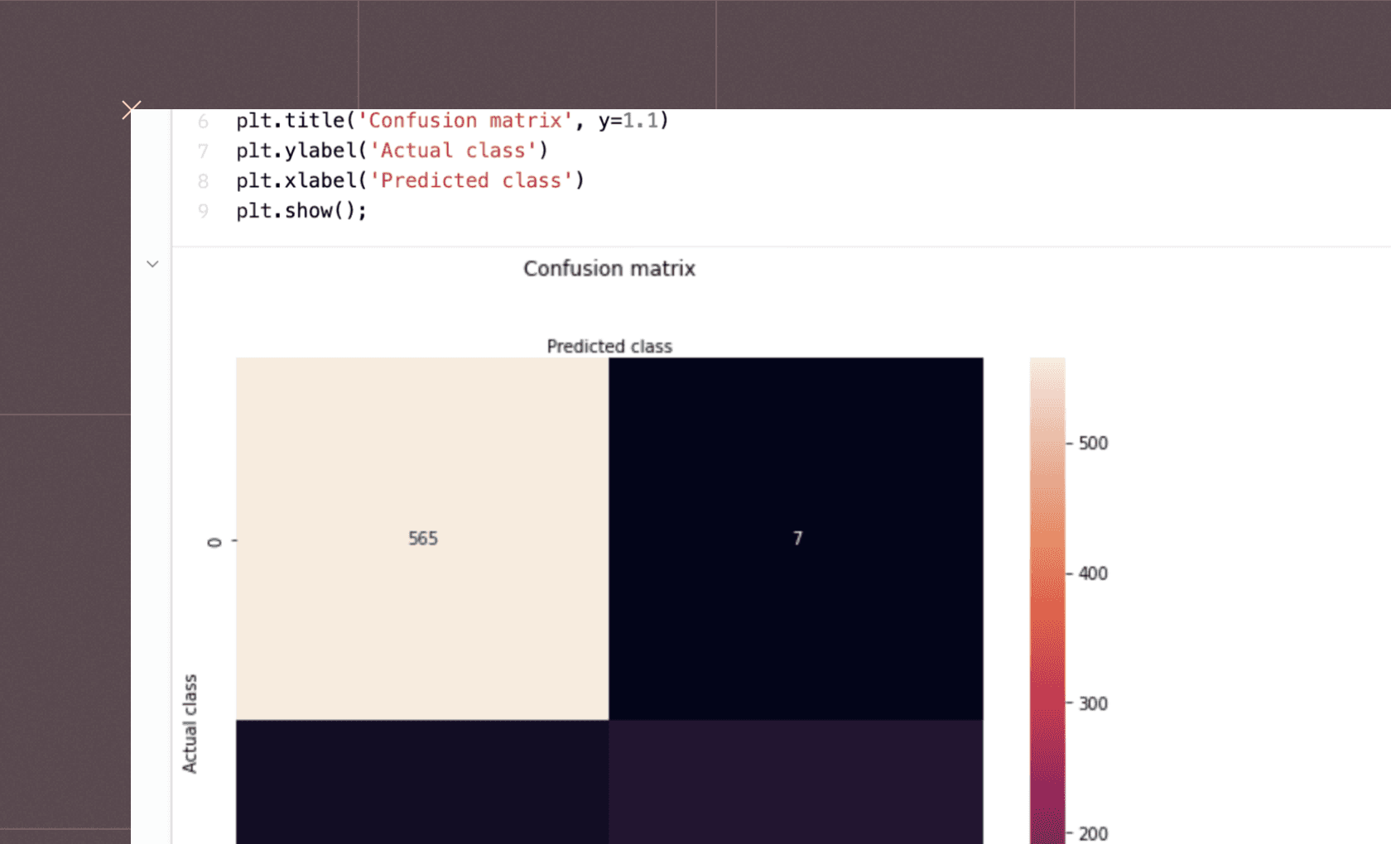This screenshot has height=844, width=1391.
Task: Click the 'Confusion matrix' chart title
Action: point(609,268)
